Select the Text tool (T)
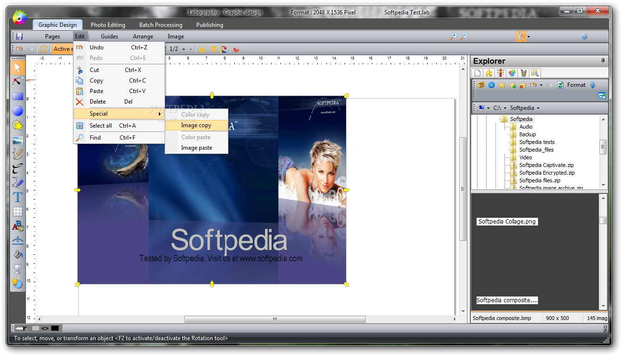This screenshot has width=622, height=356. (18, 197)
